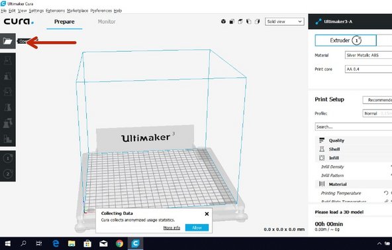Show hidden system tray icons chevron
Screen dimensions: 392x250
point(379,243)
